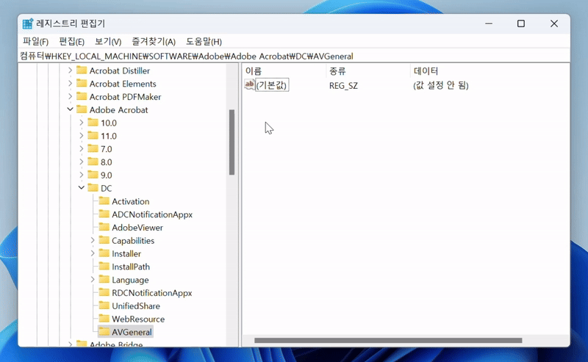Click the InstallPath folder icon

coord(104,267)
